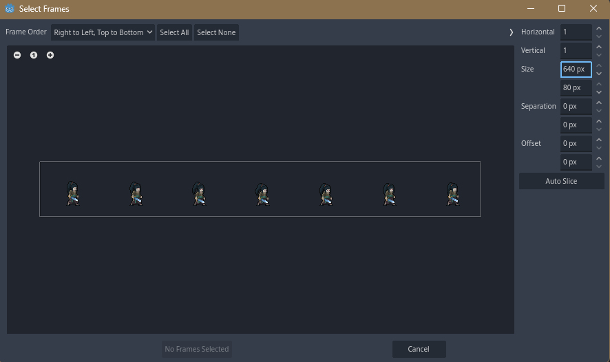Decrease the Vertical frame count
Viewport: 610px width, 362px height.
(x=599, y=54)
